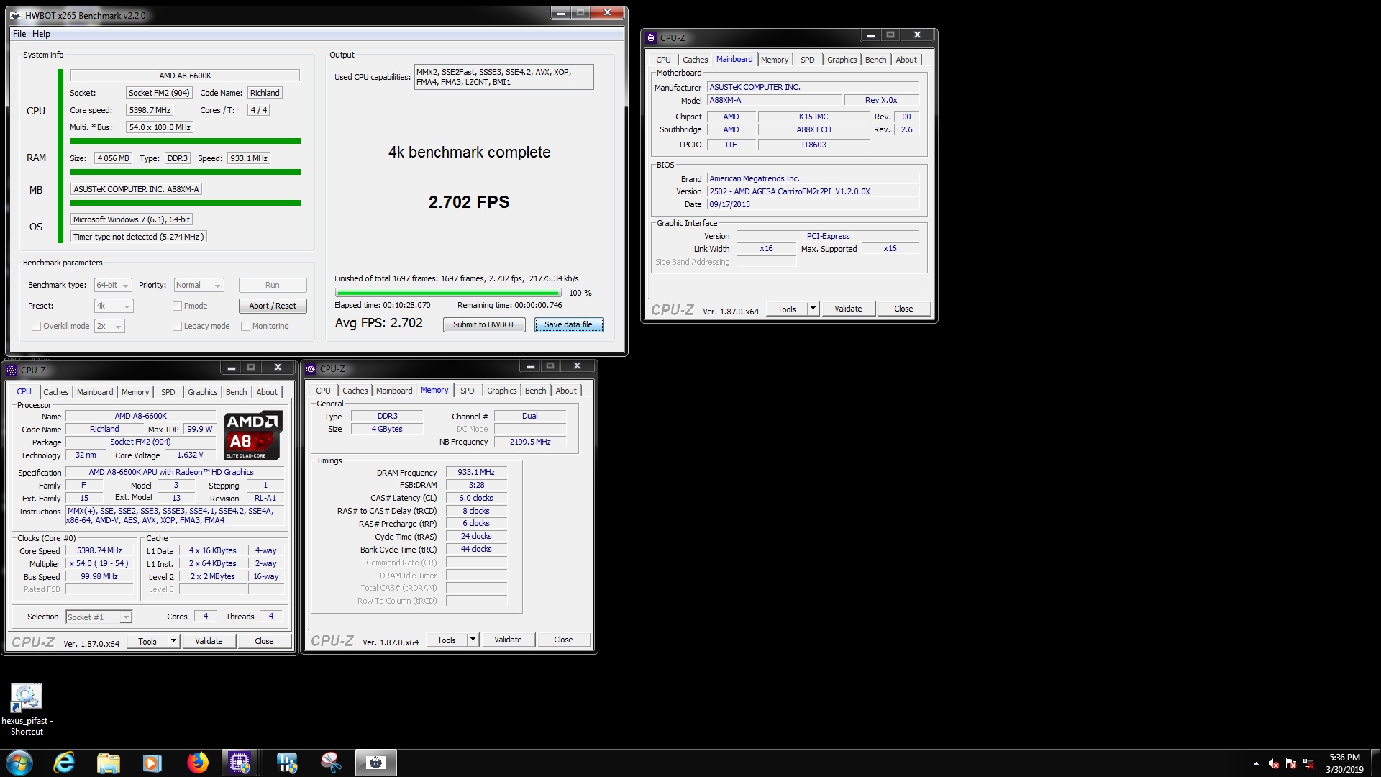The image size is (1381, 777).
Task: Open the hexus_pifast desktop shortcut
Action: point(27,709)
